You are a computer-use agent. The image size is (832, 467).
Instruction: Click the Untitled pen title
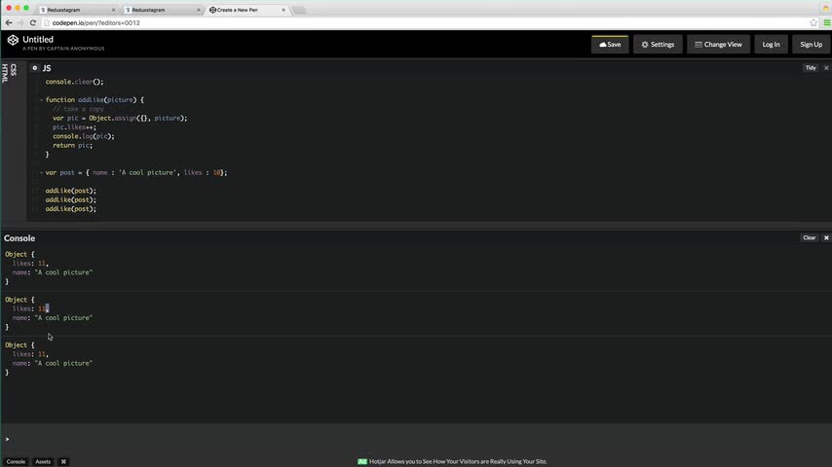[38, 40]
